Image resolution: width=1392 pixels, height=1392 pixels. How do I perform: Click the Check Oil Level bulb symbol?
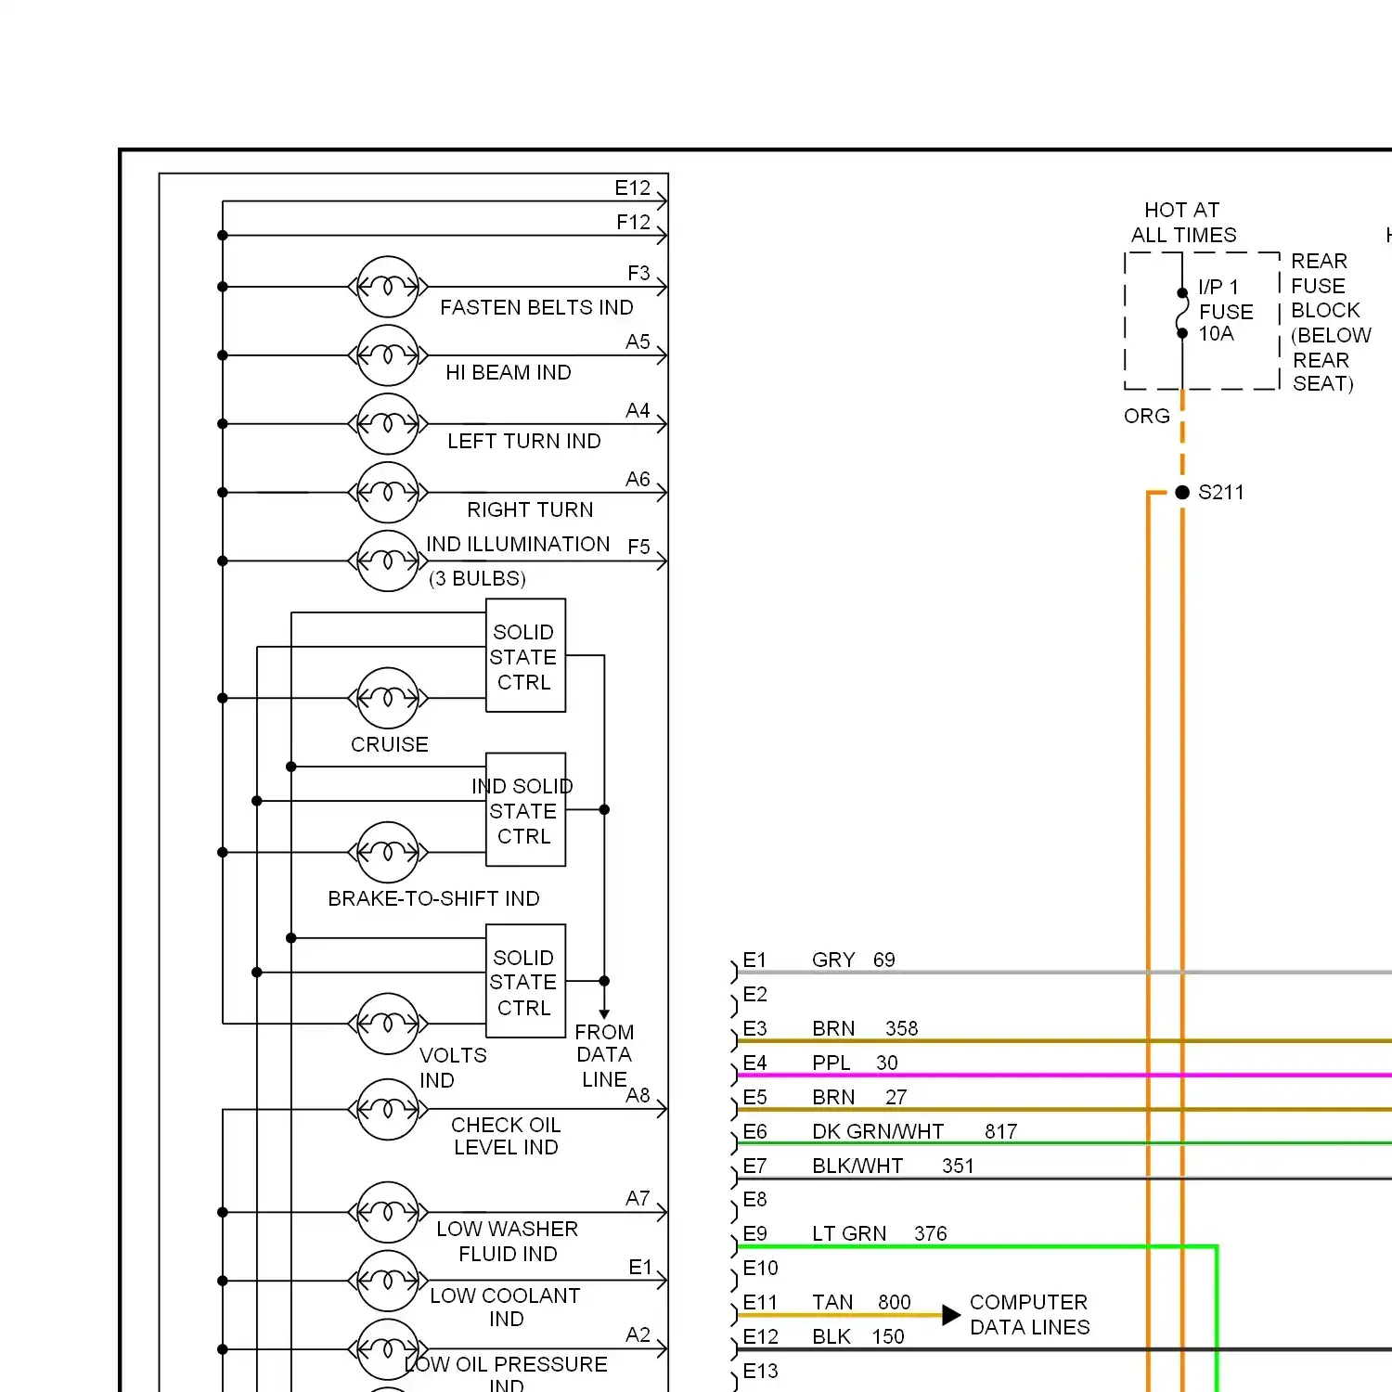(388, 1109)
